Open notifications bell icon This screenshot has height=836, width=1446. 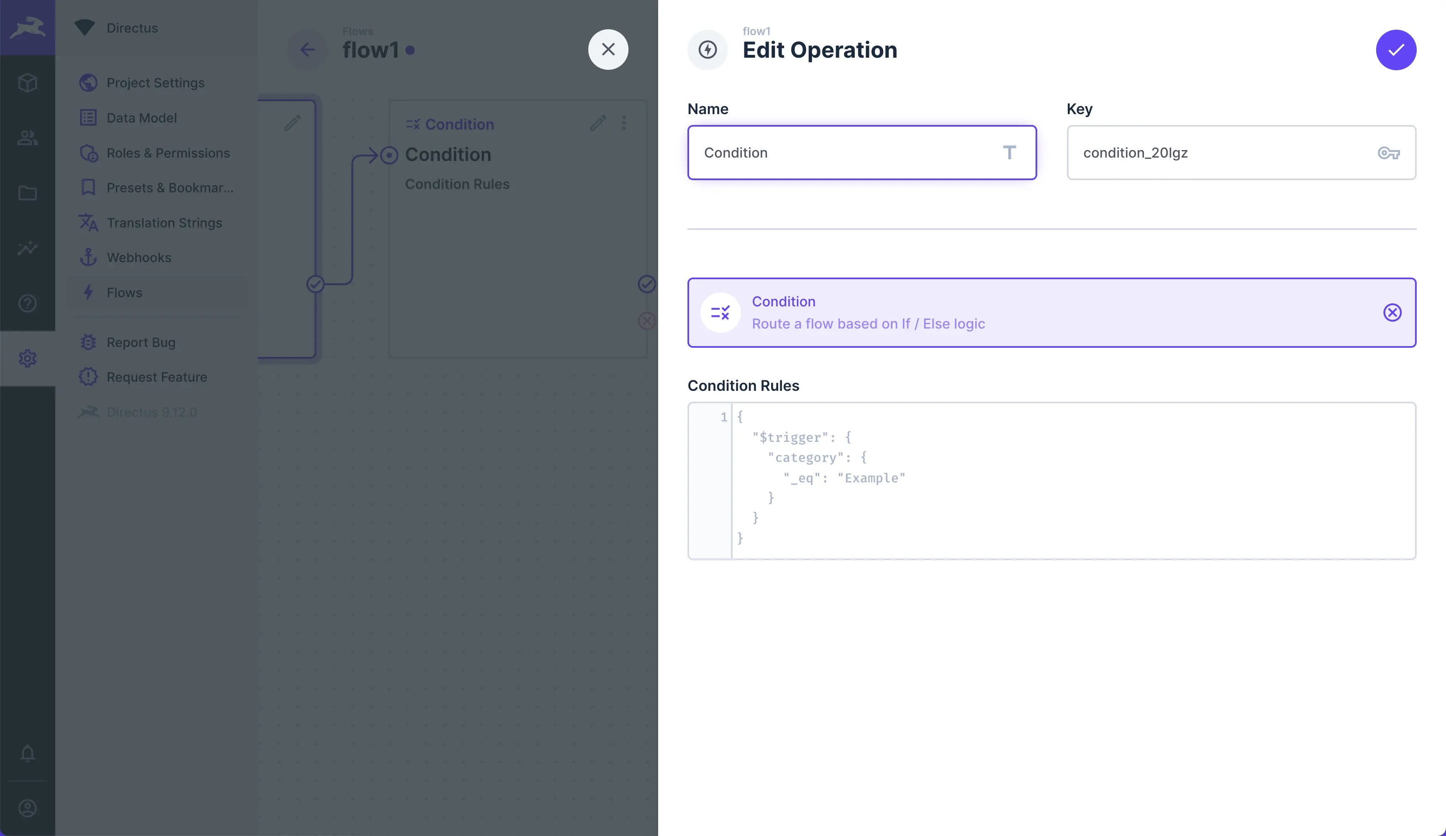coord(28,752)
